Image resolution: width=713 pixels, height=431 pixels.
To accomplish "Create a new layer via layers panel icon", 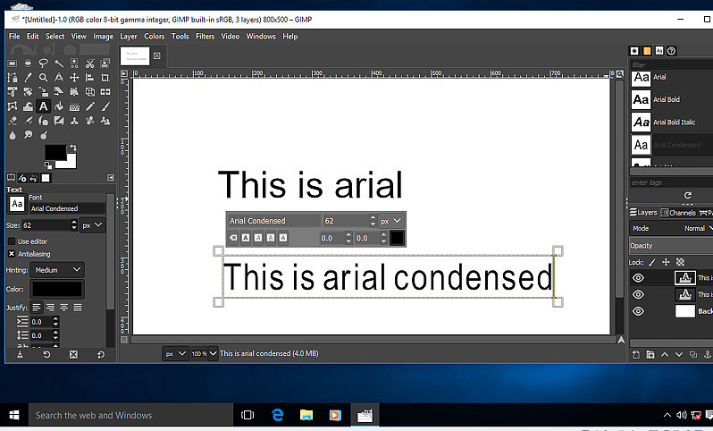I will point(635,354).
